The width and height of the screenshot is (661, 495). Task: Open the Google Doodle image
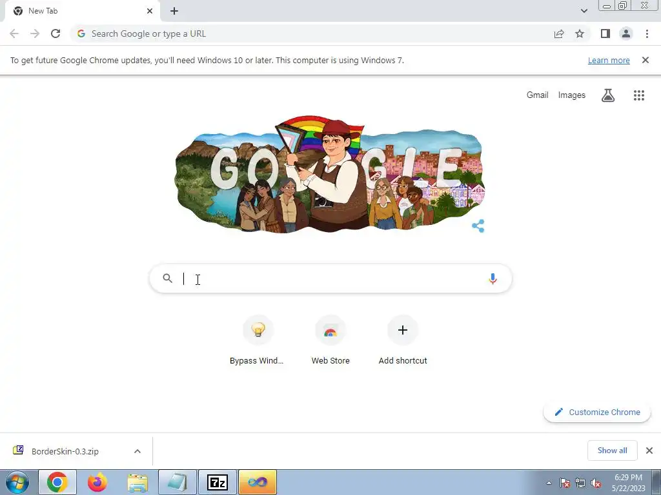pyautogui.click(x=330, y=175)
